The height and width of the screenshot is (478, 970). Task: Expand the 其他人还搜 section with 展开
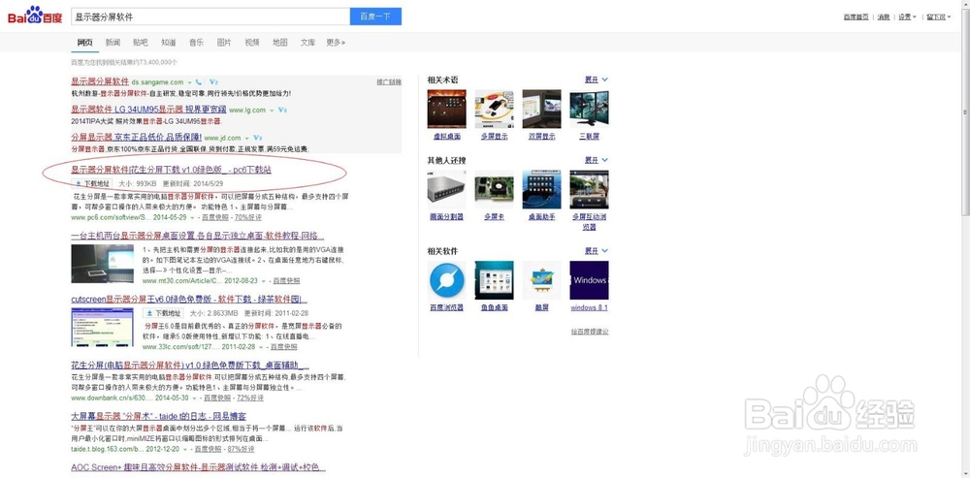(x=597, y=160)
